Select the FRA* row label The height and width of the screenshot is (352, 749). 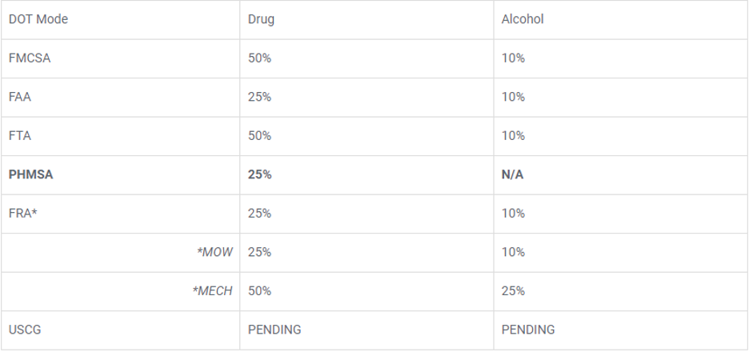click(x=23, y=214)
